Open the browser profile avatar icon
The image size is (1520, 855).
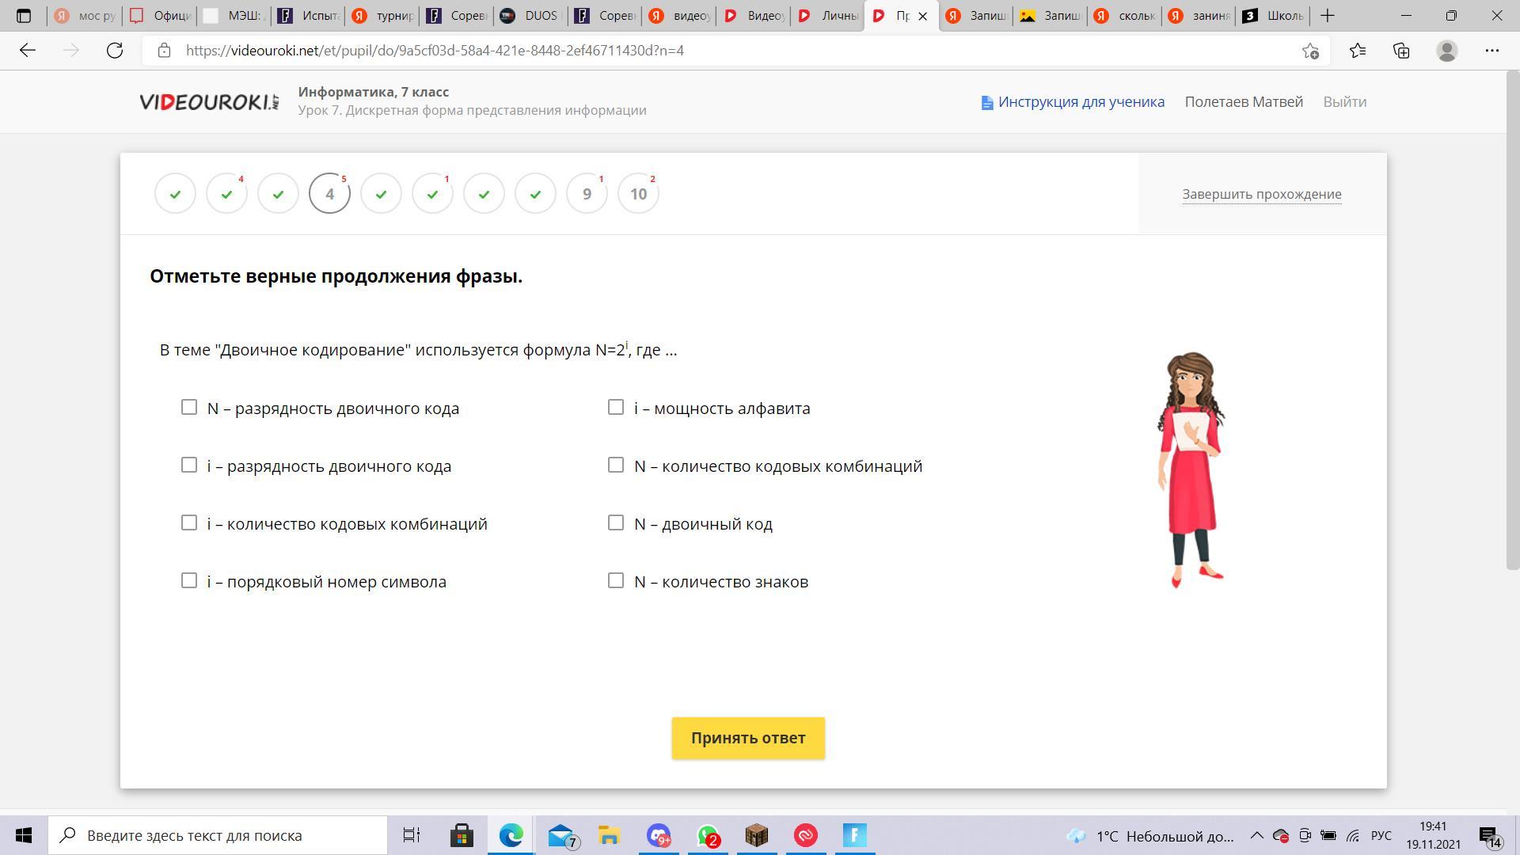click(x=1447, y=51)
